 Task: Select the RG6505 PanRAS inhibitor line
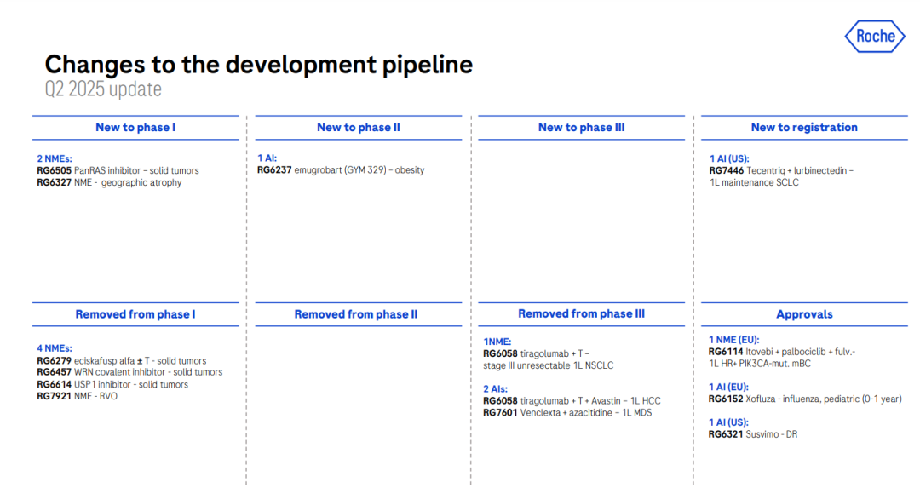tap(118, 170)
